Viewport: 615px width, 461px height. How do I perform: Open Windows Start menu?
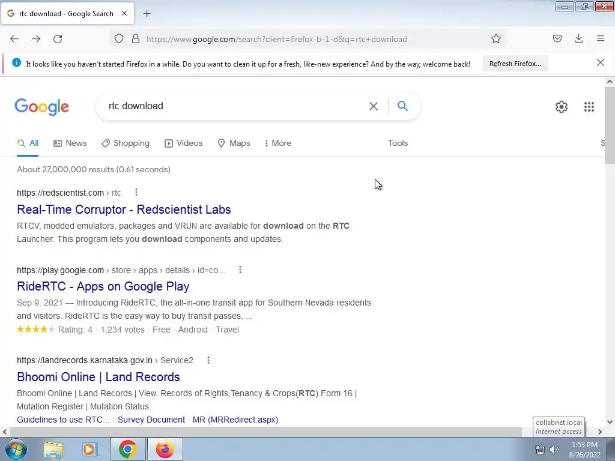(16, 449)
